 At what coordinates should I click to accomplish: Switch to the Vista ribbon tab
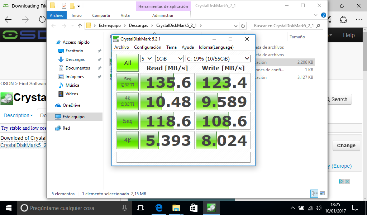tap(125, 15)
